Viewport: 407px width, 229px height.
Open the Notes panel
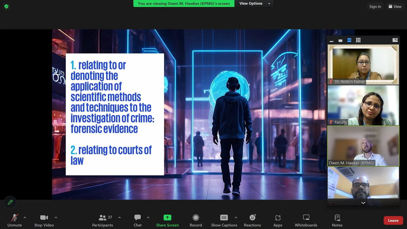click(x=337, y=220)
